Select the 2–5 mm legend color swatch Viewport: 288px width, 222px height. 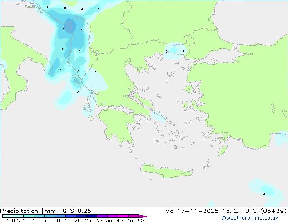[x=39, y=216]
